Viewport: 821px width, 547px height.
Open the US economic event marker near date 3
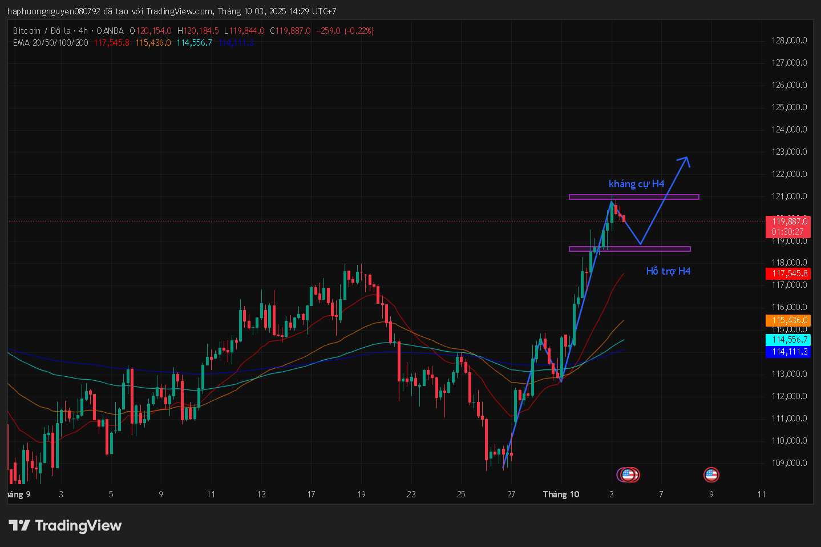629,474
